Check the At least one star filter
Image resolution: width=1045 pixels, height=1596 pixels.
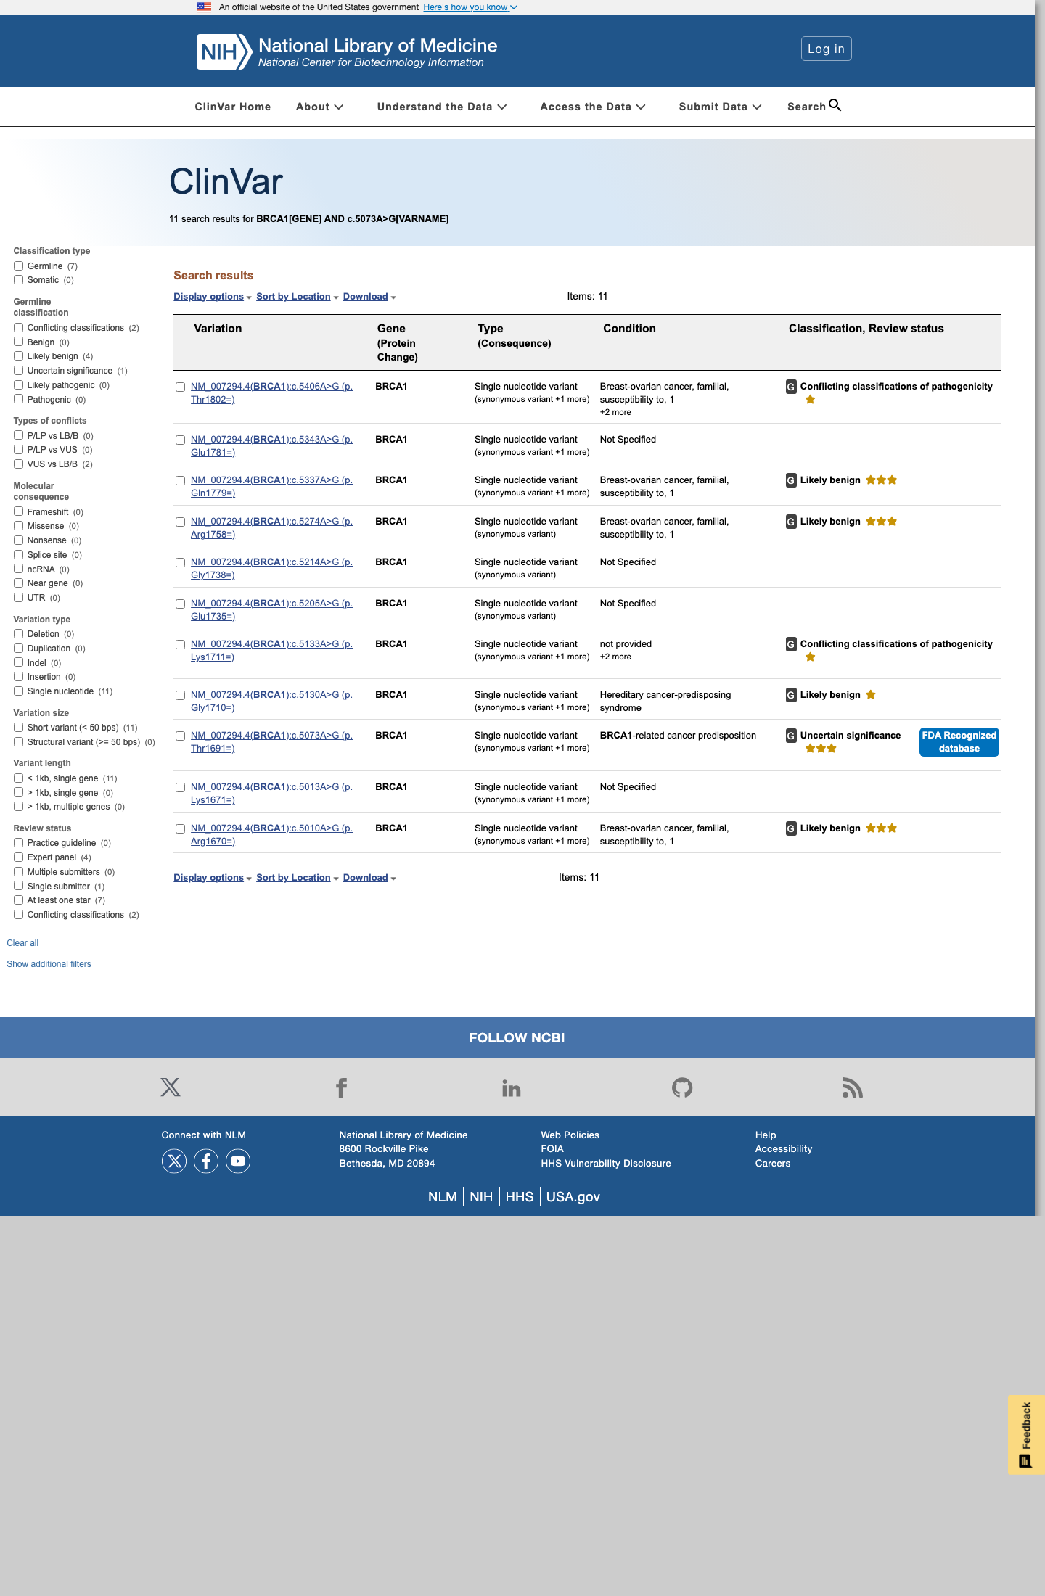click(x=19, y=900)
